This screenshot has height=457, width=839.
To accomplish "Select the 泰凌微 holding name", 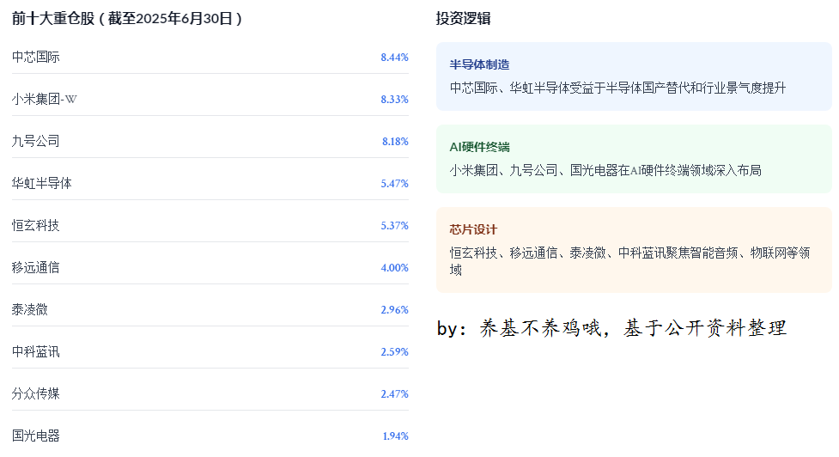I will [30, 310].
